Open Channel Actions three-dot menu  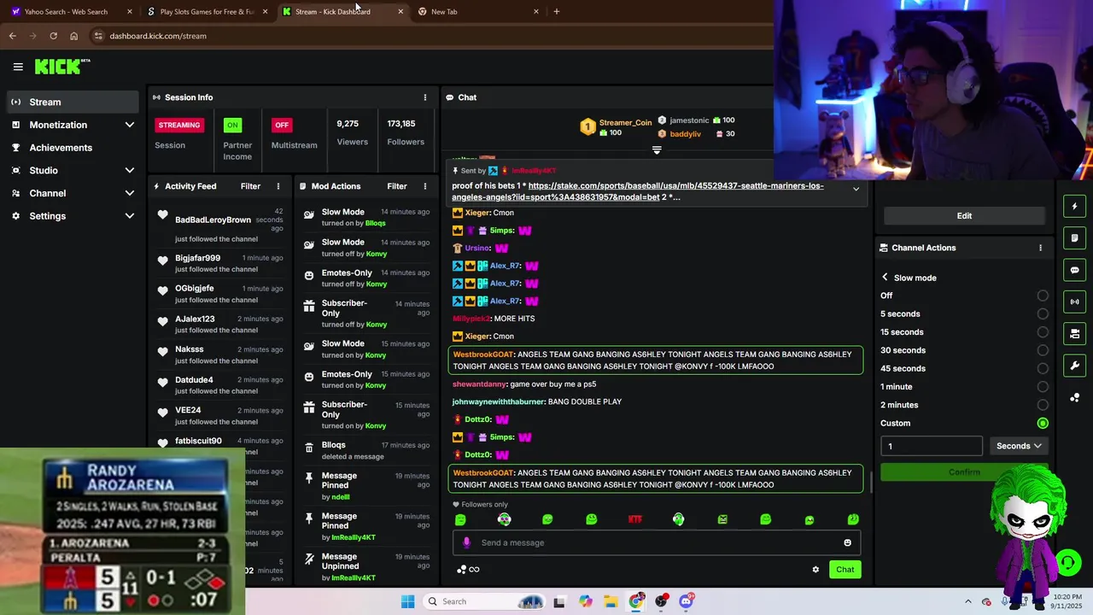(1040, 248)
